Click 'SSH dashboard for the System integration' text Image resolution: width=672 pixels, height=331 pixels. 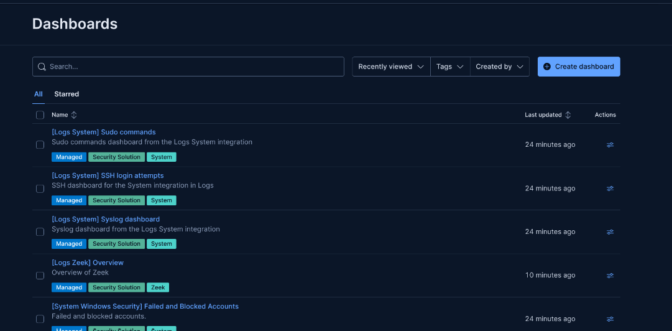(132, 185)
